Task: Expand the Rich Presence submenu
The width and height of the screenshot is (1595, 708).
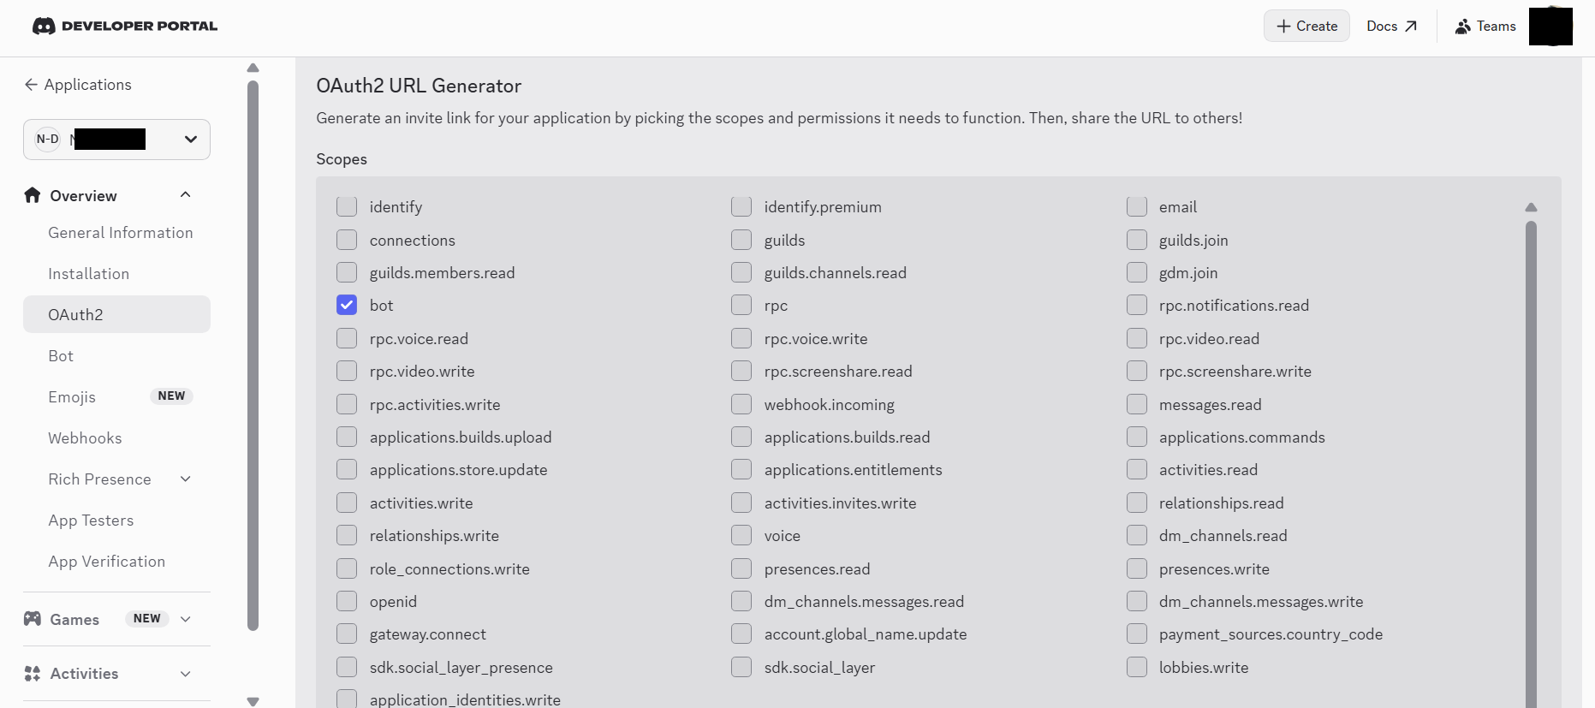Action: pyautogui.click(x=185, y=479)
